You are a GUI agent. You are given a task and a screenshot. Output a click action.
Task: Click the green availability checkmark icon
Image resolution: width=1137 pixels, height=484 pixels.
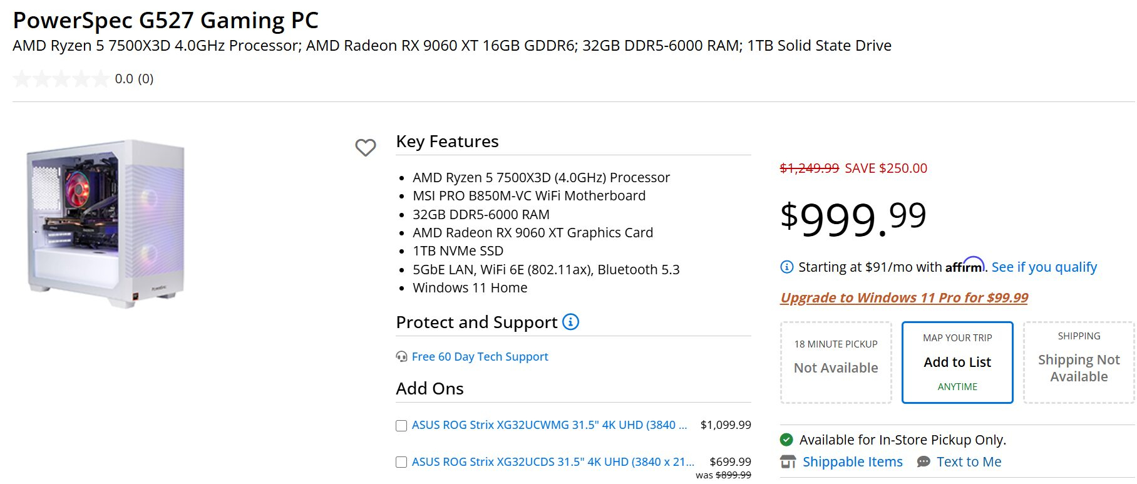click(786, 440)
